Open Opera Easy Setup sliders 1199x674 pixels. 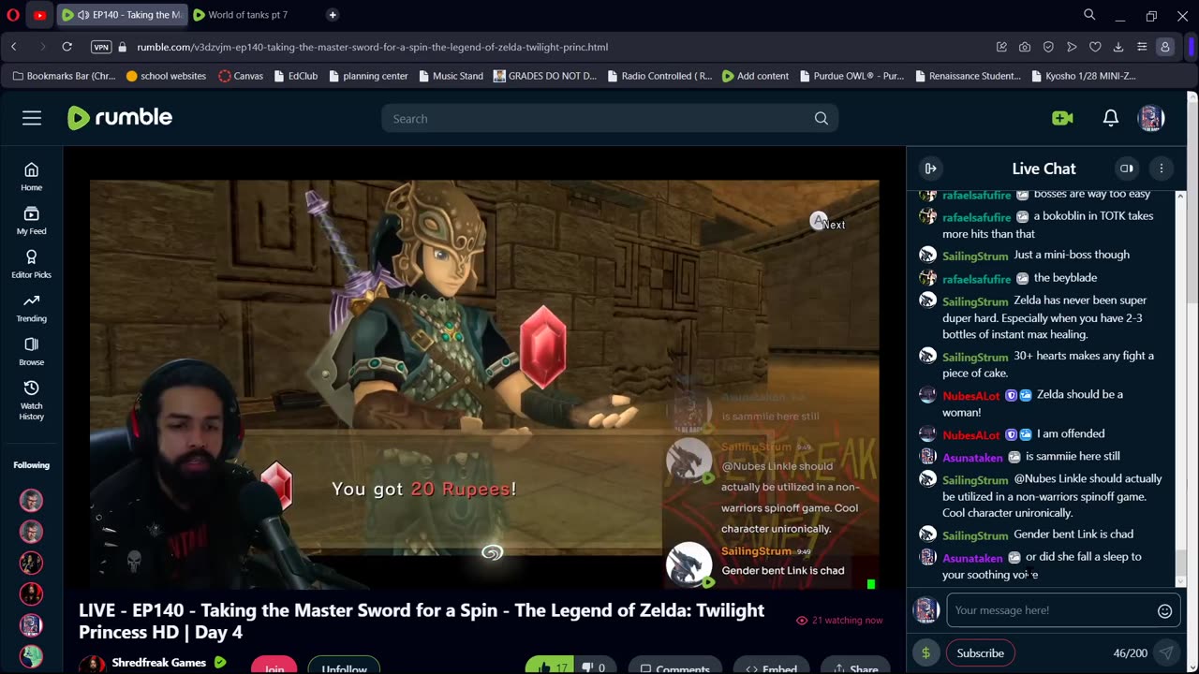1142,47
